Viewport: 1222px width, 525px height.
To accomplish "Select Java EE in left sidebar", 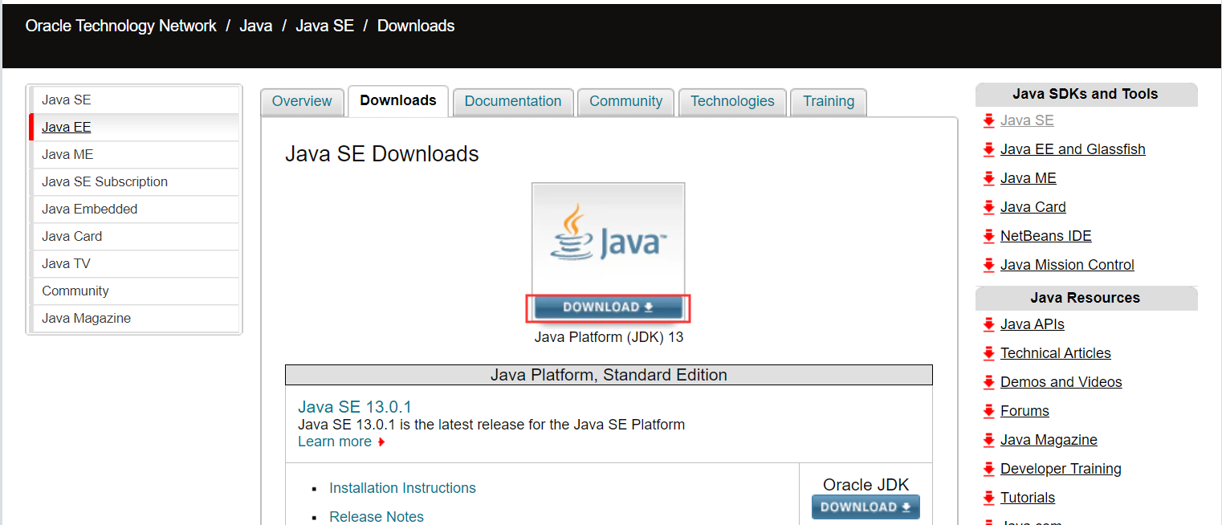I will click(x=134, y=128).
